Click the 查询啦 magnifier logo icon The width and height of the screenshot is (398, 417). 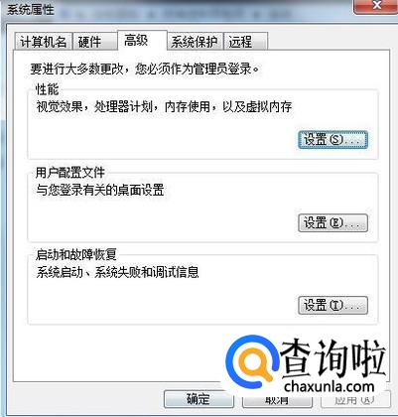coord(252,362)
